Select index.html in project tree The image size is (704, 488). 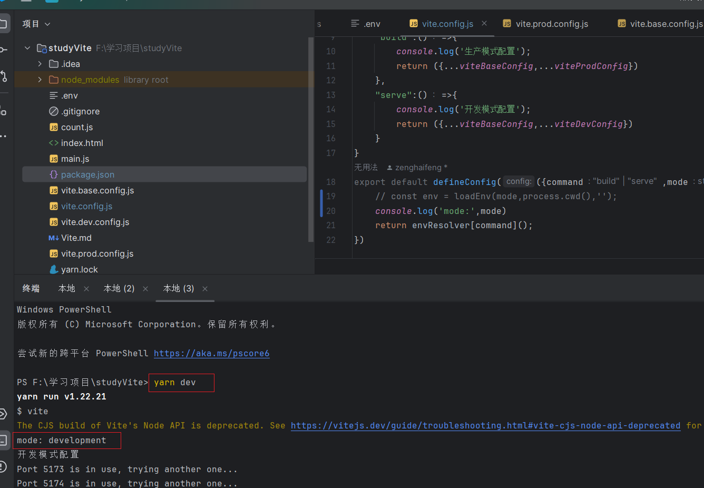pos(82,143)
